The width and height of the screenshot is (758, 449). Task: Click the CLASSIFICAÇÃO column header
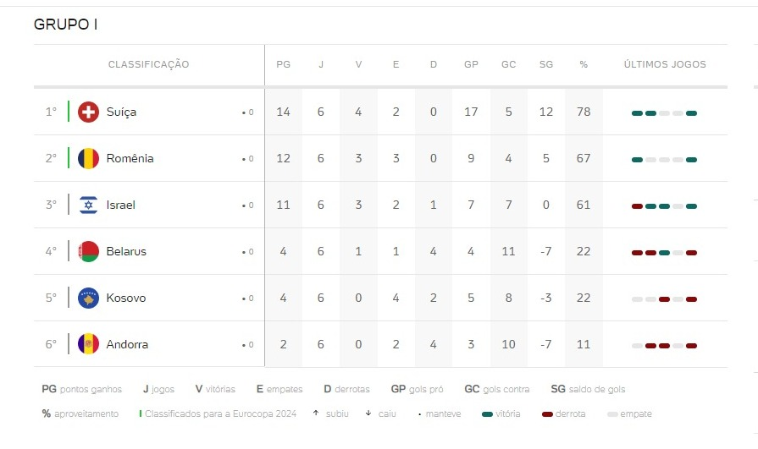(x=148, y=64)
